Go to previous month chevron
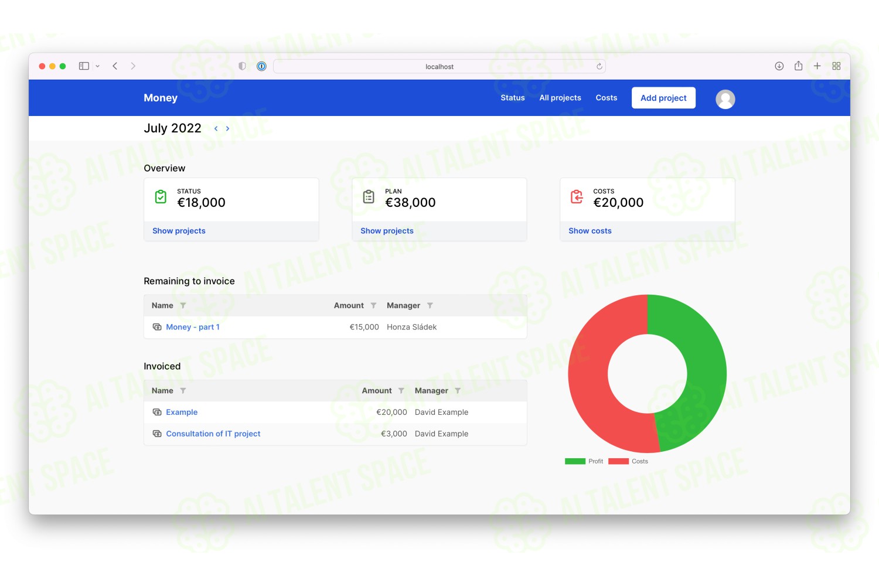879x586 pixels. point(216,128)
